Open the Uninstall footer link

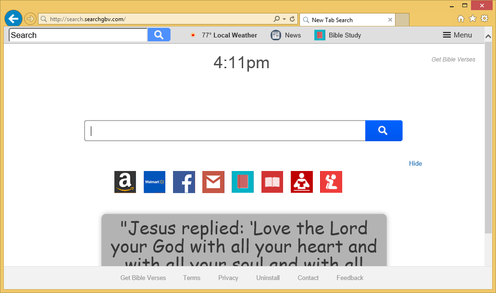pyautogui.click(x=268, y=278)
